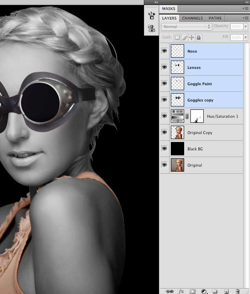Viewport: 250px width, 294px height.
Task: Select the Original layer name
Action: click(x=195, y=165)
